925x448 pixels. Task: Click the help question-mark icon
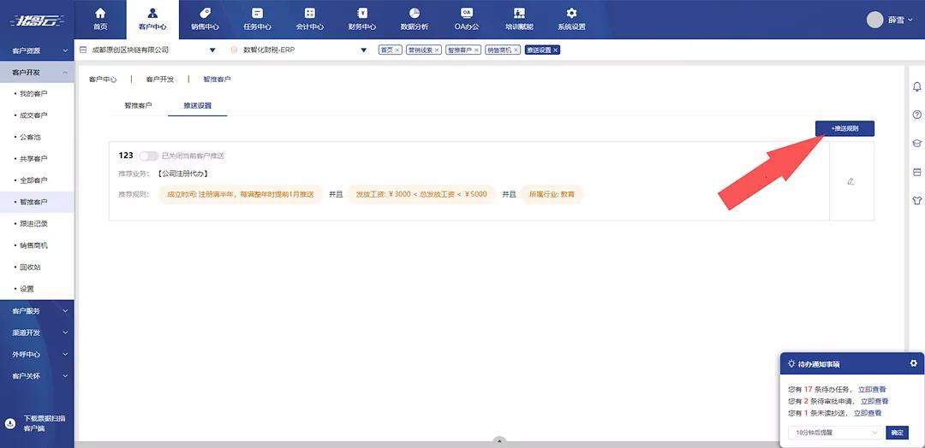tap(916, 115)
